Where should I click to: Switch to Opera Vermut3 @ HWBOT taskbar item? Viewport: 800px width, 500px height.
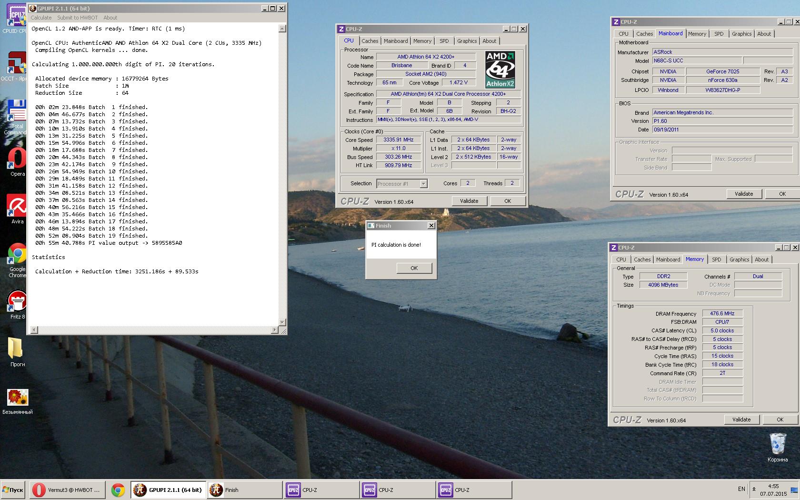click(67, 490)
